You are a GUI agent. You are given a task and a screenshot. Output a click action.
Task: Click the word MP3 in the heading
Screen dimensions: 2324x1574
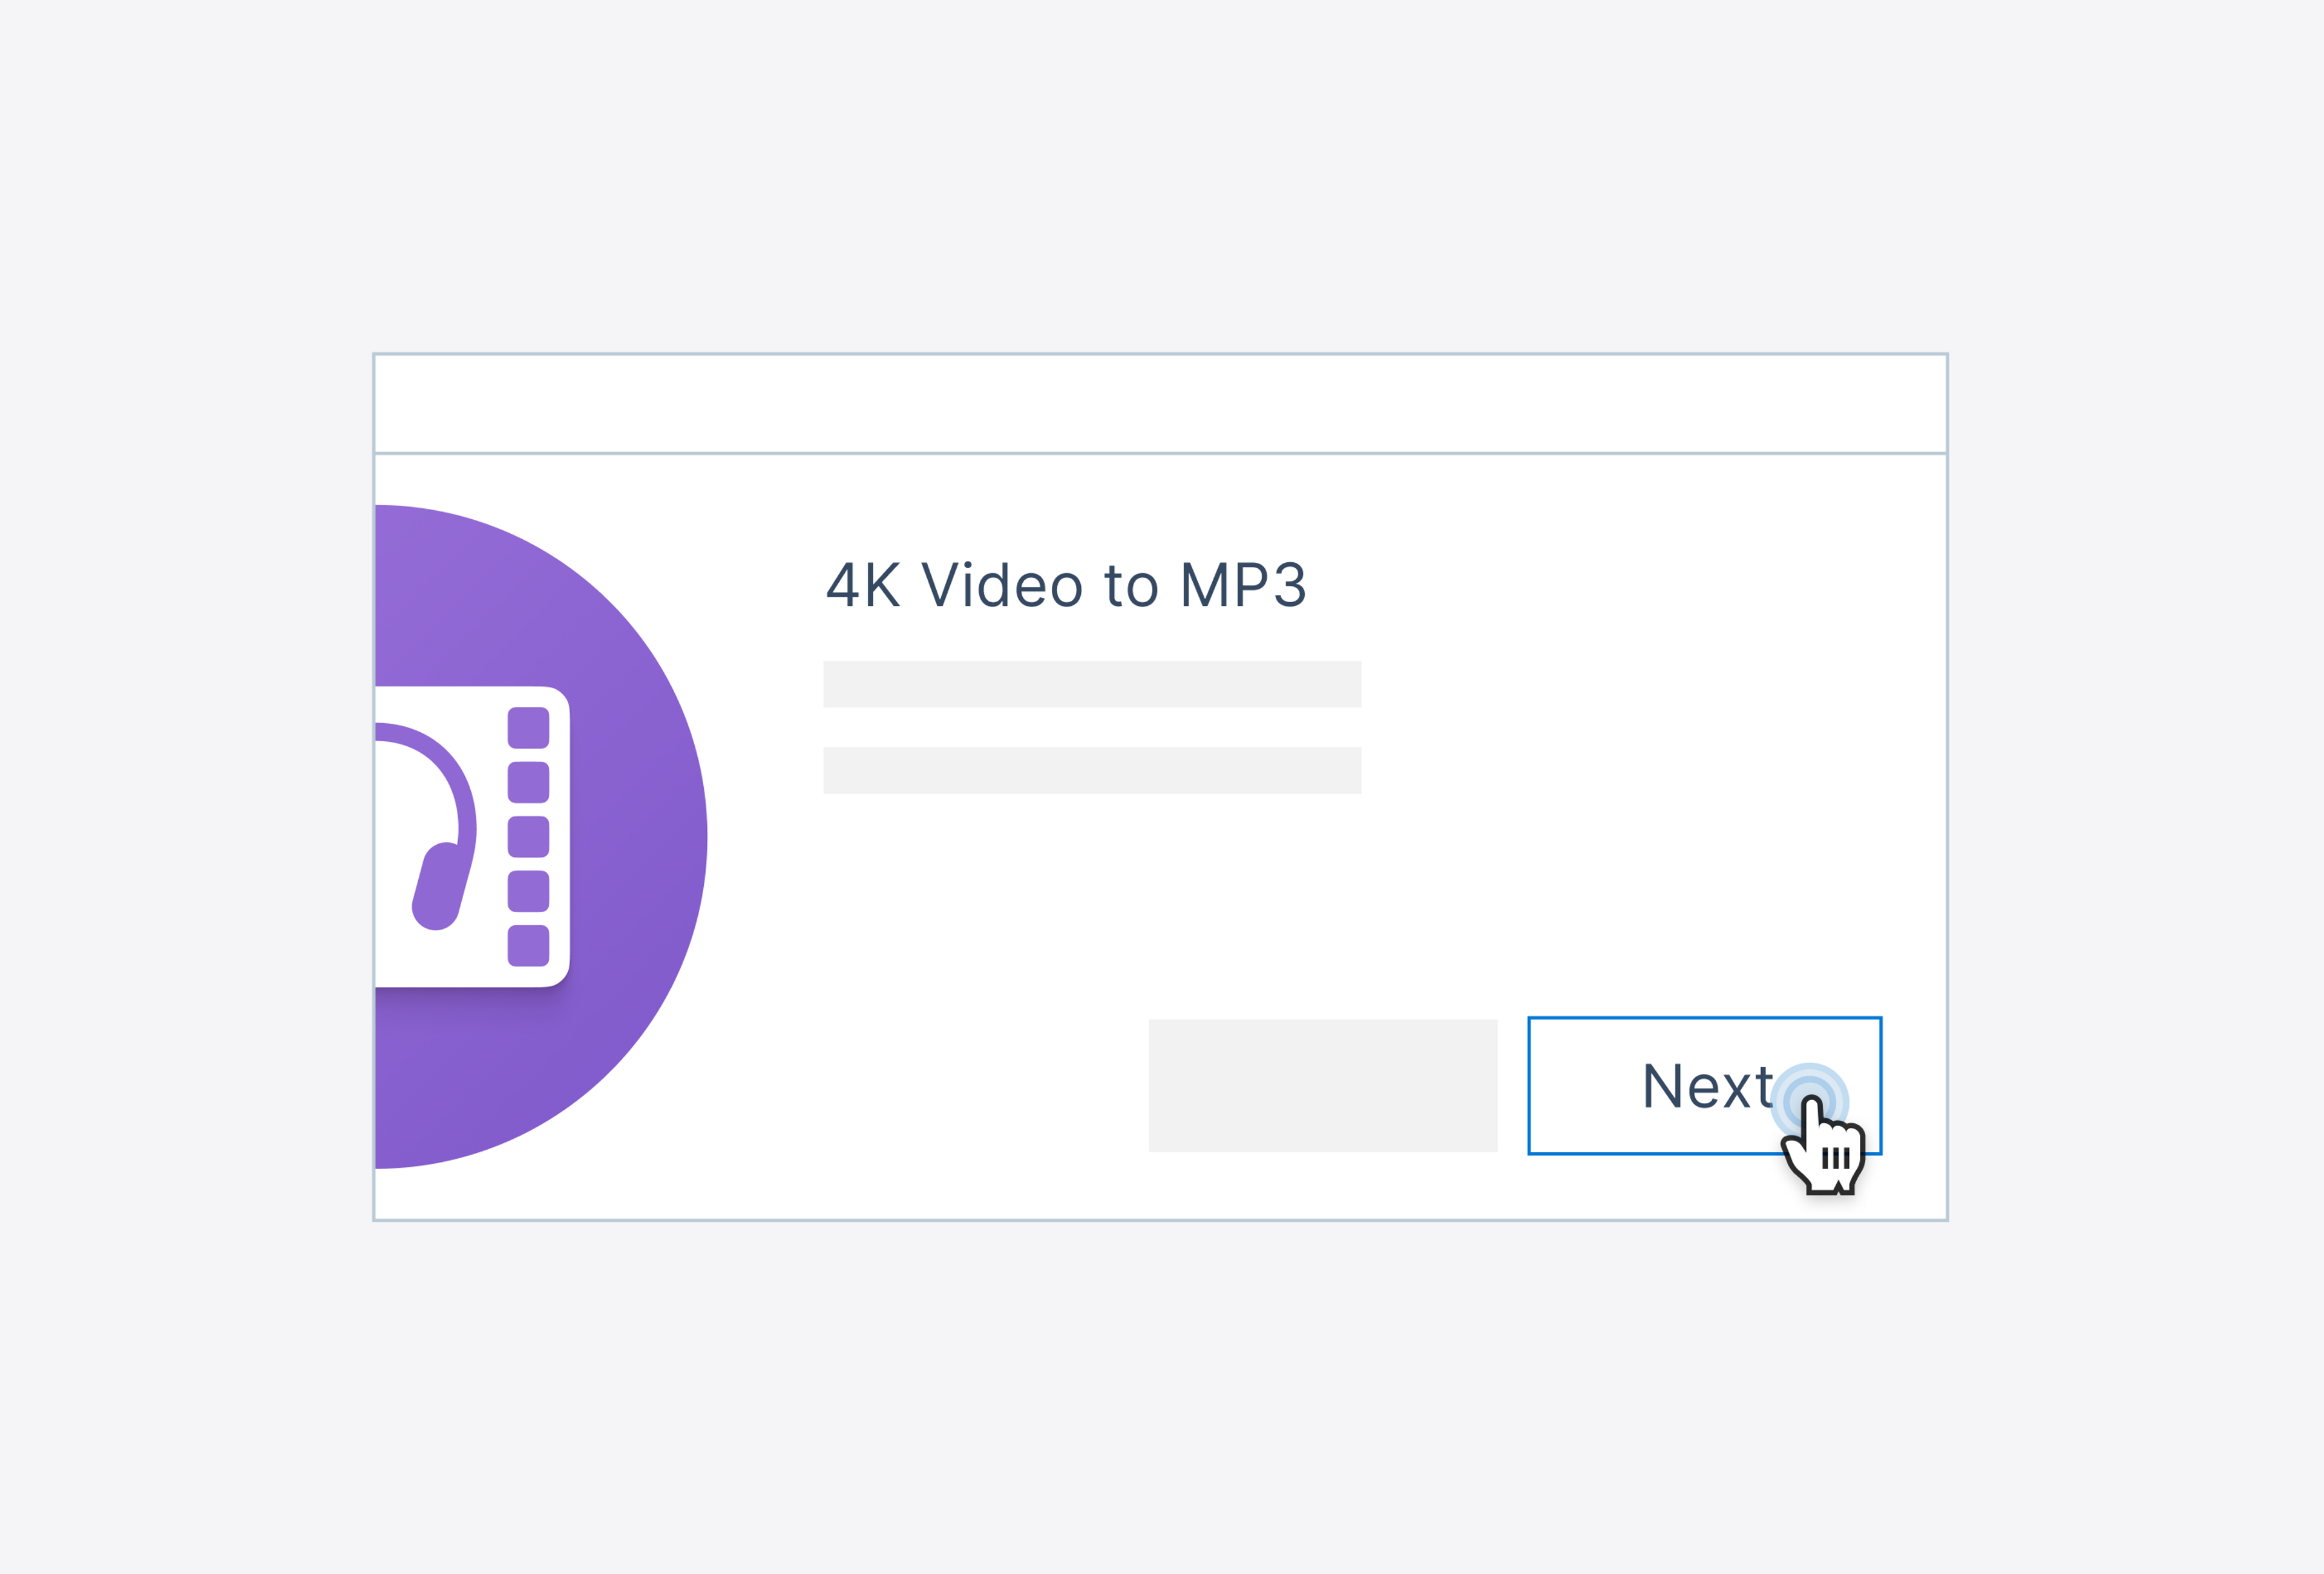pos(1243,585)
